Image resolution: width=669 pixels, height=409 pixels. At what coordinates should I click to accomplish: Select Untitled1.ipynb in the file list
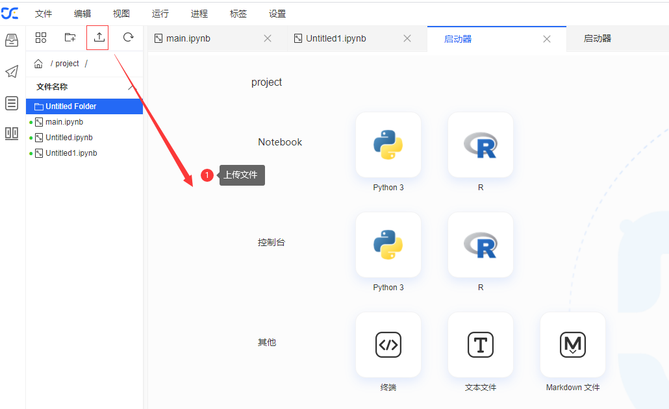(x=84, y=153)
